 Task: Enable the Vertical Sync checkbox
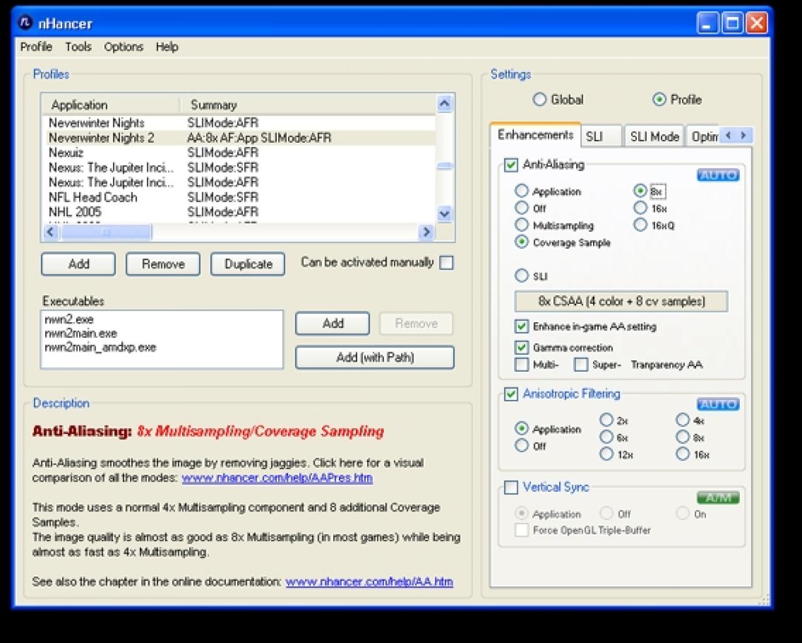click(511, 487)
